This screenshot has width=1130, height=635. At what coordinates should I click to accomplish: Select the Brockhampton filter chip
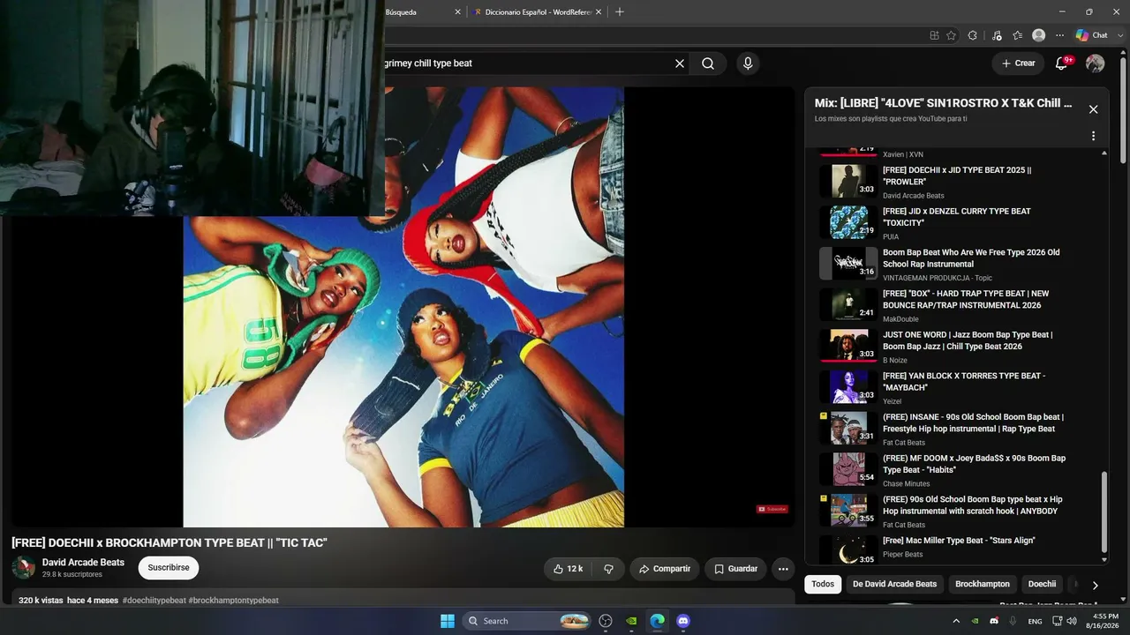983,584
